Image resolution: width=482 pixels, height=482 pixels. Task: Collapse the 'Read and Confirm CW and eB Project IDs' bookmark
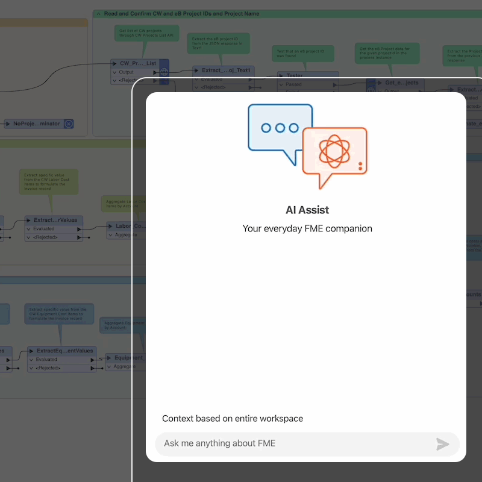pyautogui.click(x=98, y=14)
